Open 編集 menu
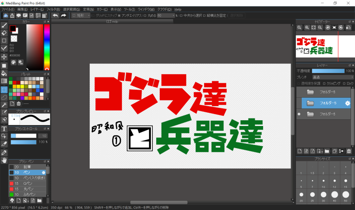The image size is (355, 210). pyautogui.click(x=23, y=9)
